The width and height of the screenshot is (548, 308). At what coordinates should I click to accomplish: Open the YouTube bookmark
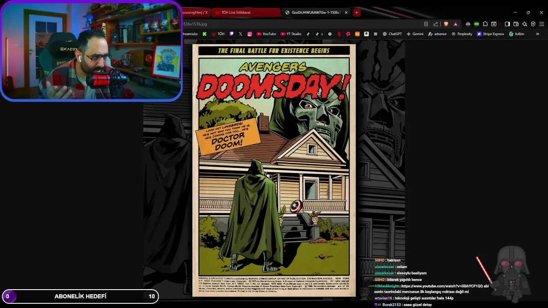266,34
